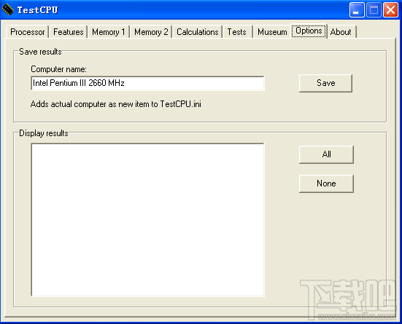The width and height of the screenshot is (402, 324).
Task: Click the 'Adds actual computer as new item' text
Action: (x=115, y=104)
